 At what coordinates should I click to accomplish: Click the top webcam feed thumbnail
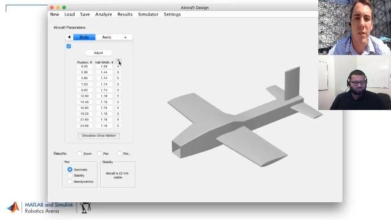click(x=354, y=28)
